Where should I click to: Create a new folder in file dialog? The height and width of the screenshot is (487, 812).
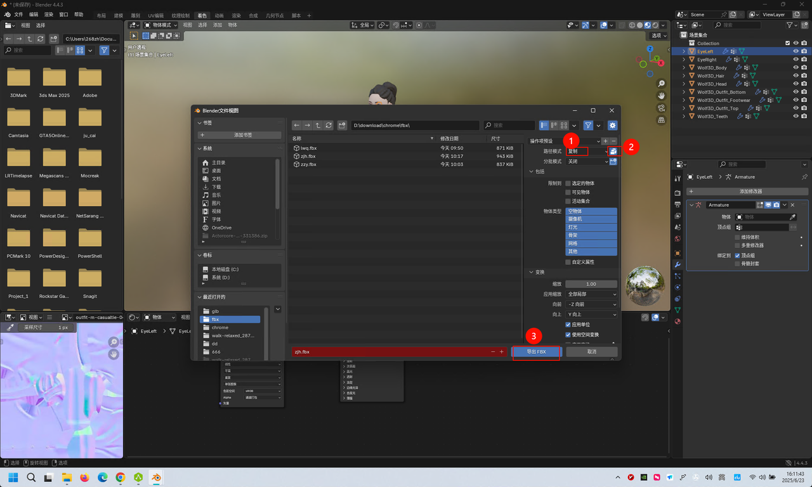tap(342, 126)
